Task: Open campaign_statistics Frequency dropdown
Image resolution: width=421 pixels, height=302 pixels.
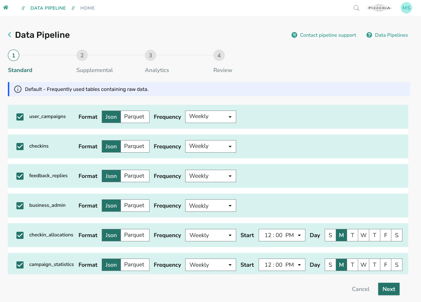Action: [210, 265]
